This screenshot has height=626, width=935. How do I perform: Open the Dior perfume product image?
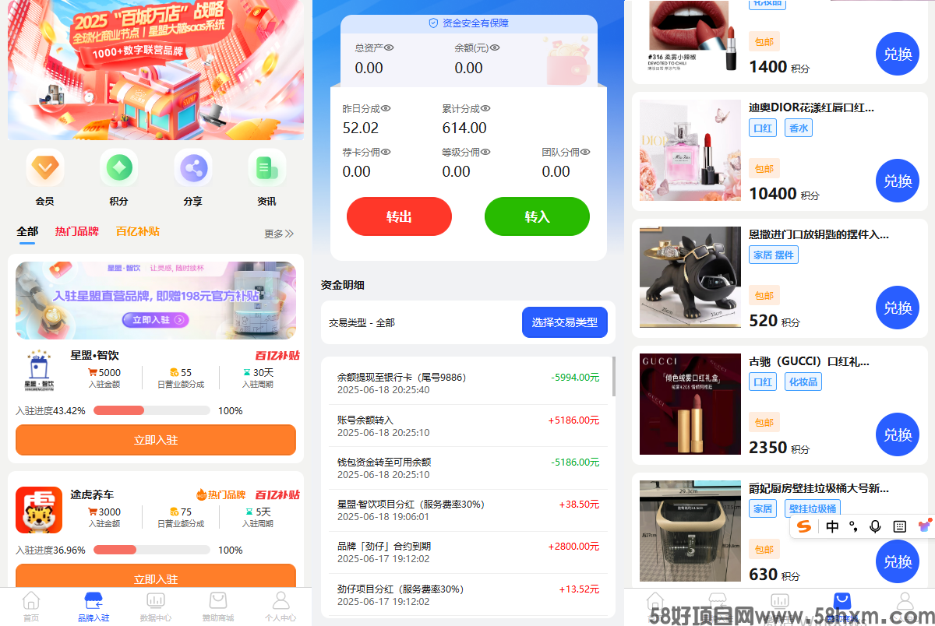click(x=690, y=150)
